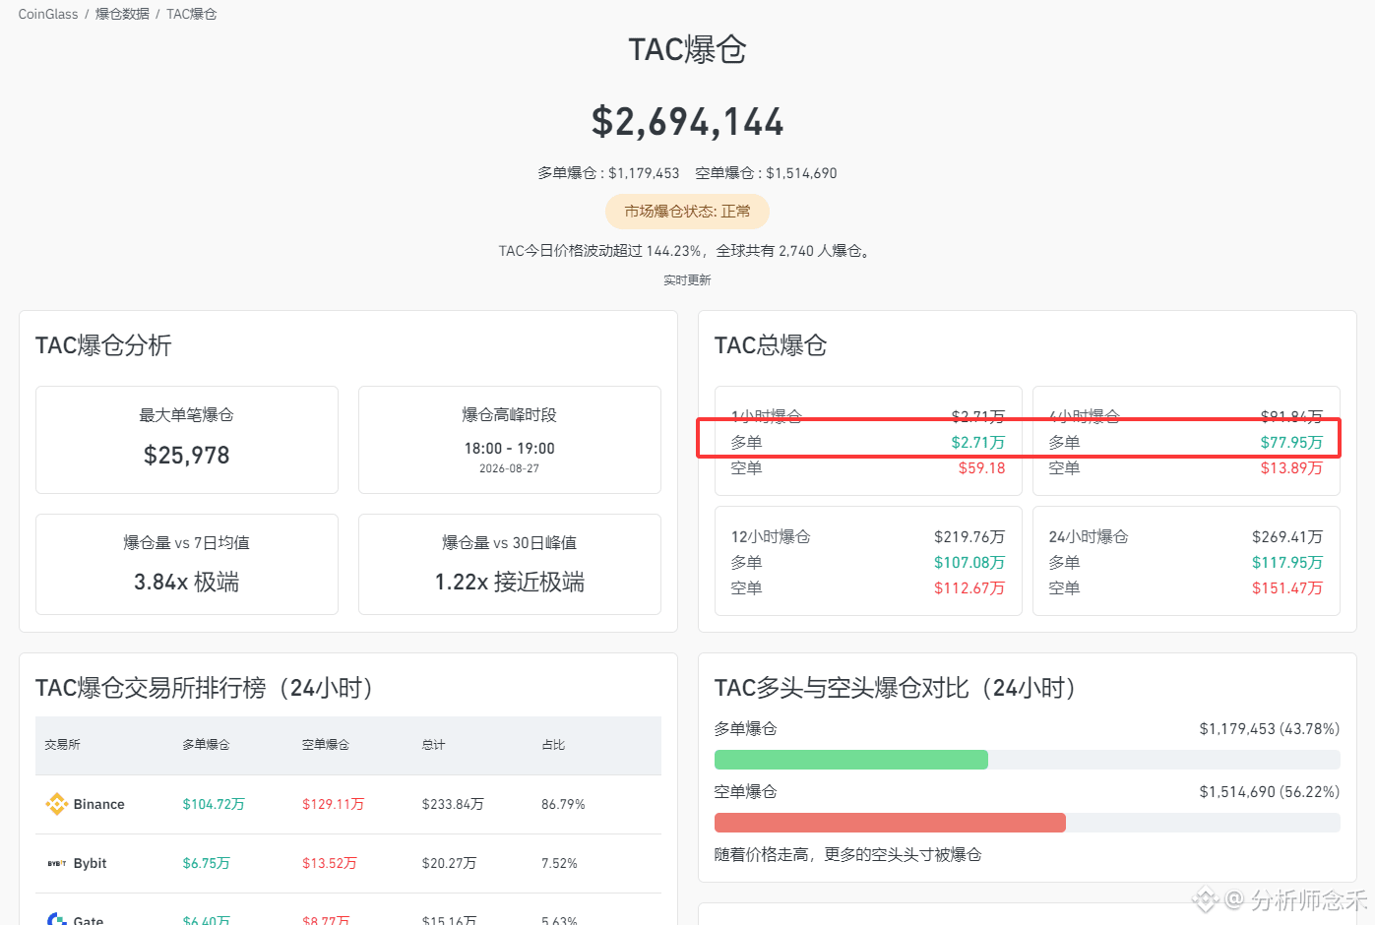This screenshot has width=1375, height=925.
Task: Click the 12-hour short value $112.67万
Action: click(x=969, y=588)
